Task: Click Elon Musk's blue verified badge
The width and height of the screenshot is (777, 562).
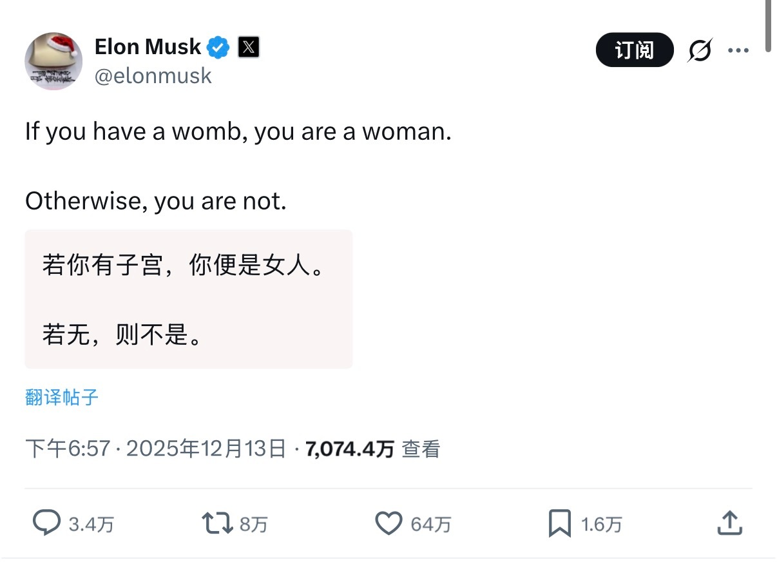Action: 218,46
